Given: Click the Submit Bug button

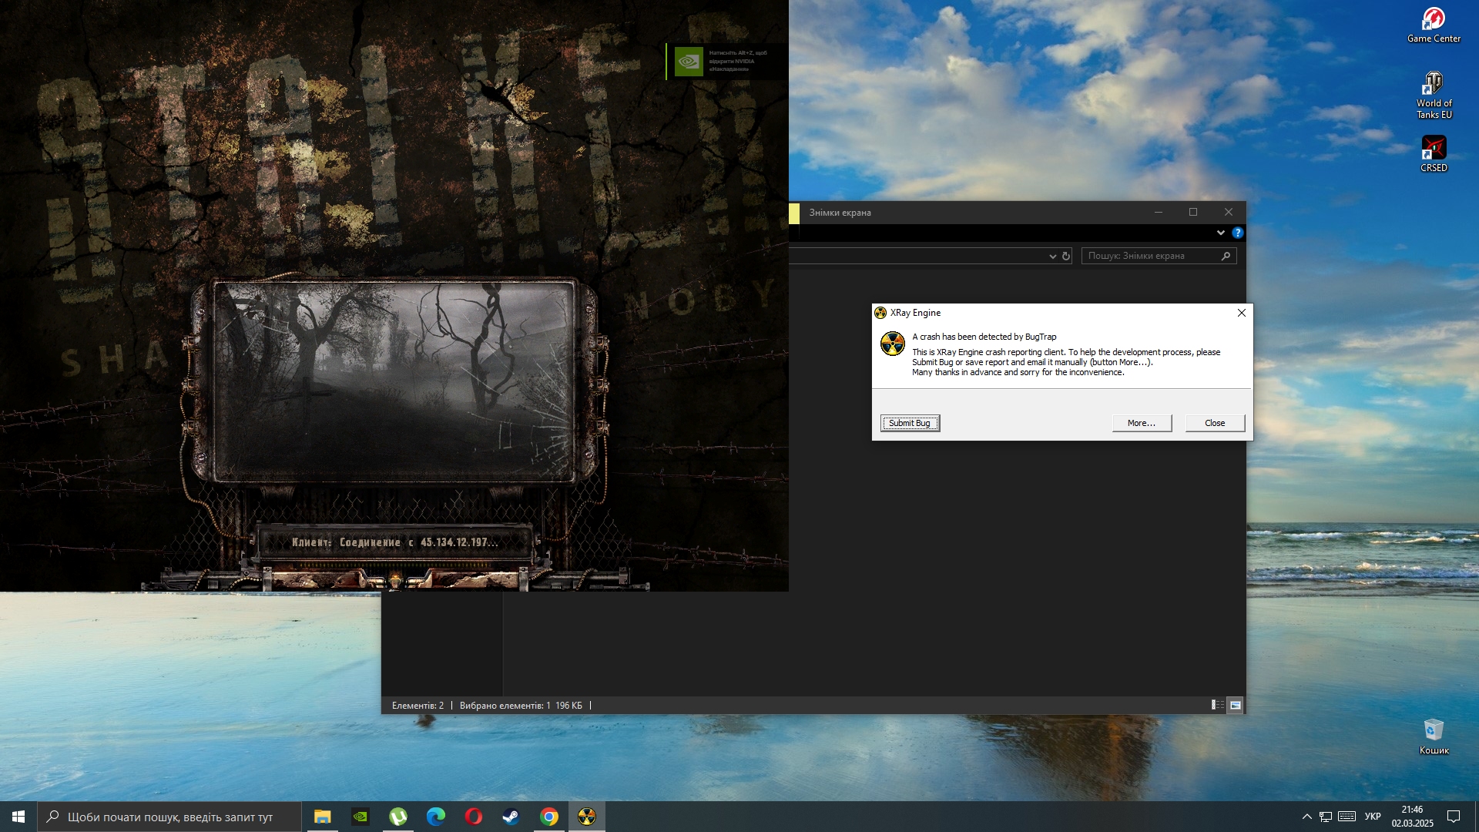Looking at the screenshot, I should [910, 423].
